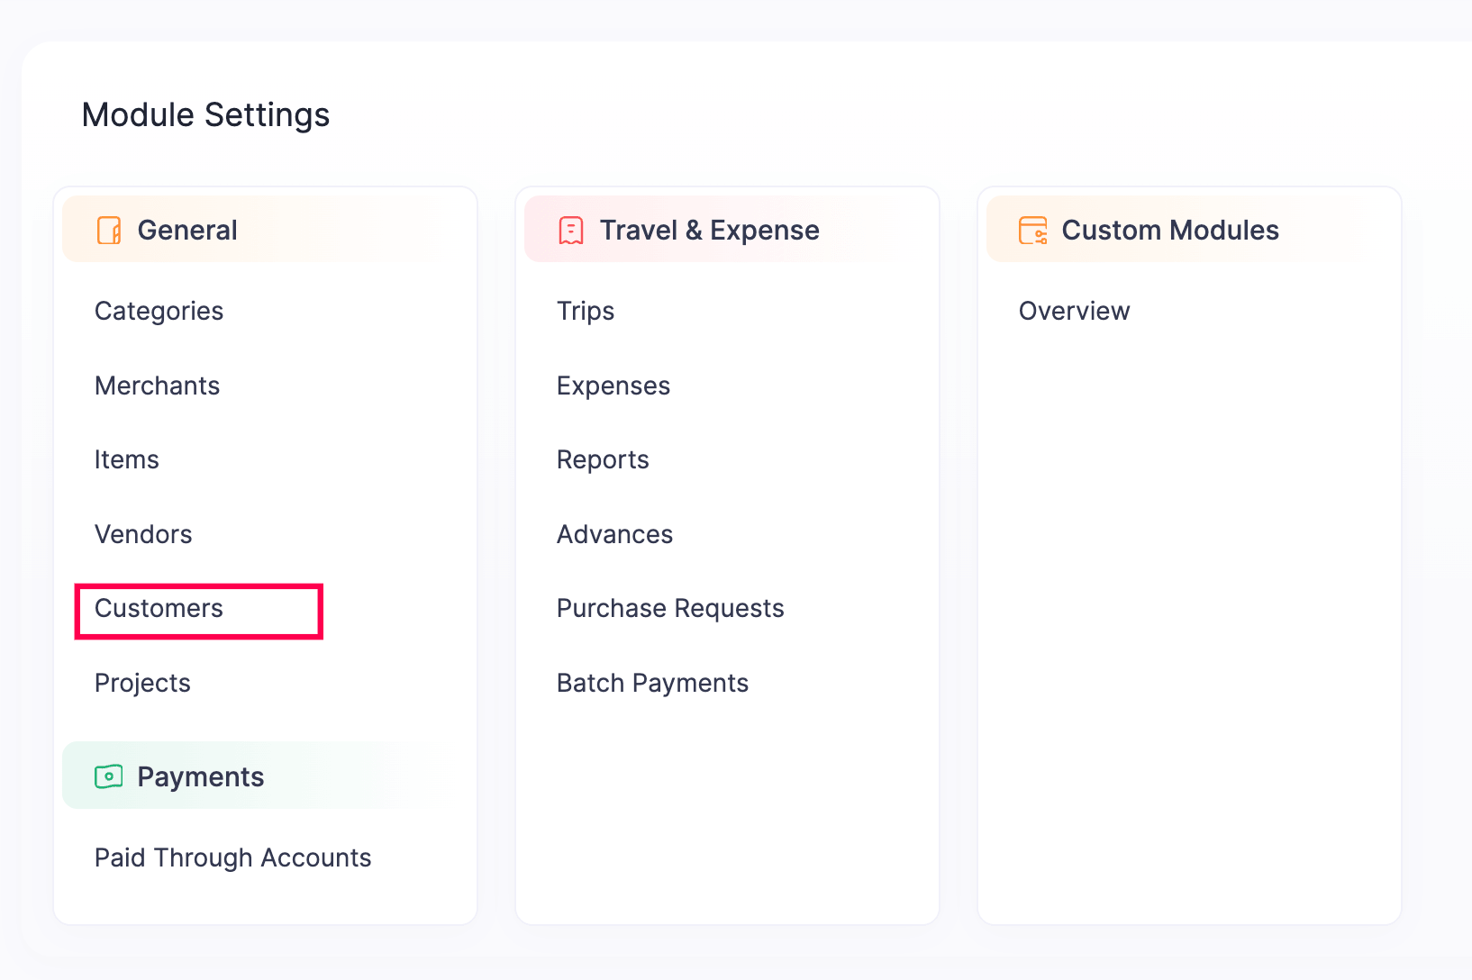Open Purchase Requests settings
Viewport: 1472px width, 980px height.
[x=670, y=609]
